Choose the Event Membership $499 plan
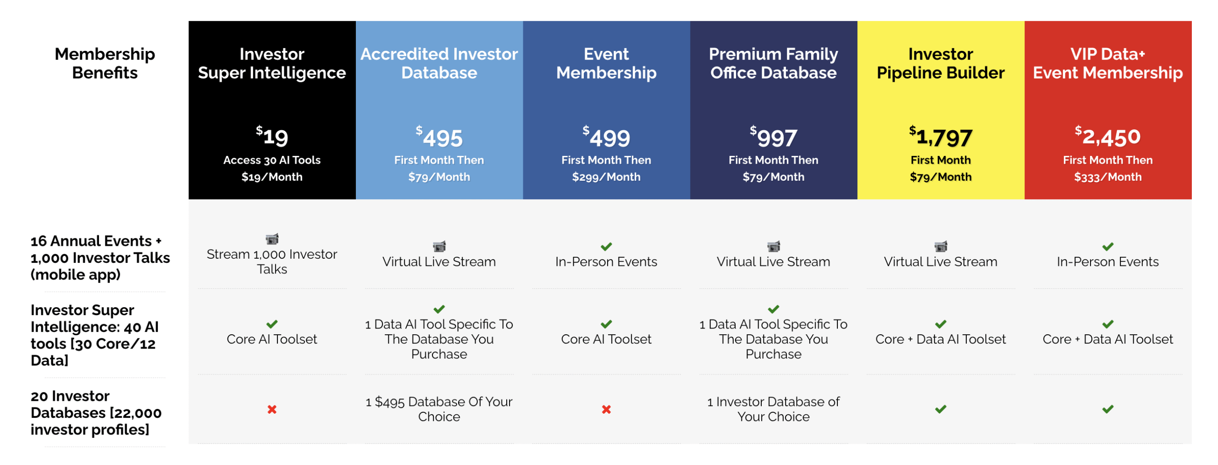Screen dimensions: 1218x465 606,110
